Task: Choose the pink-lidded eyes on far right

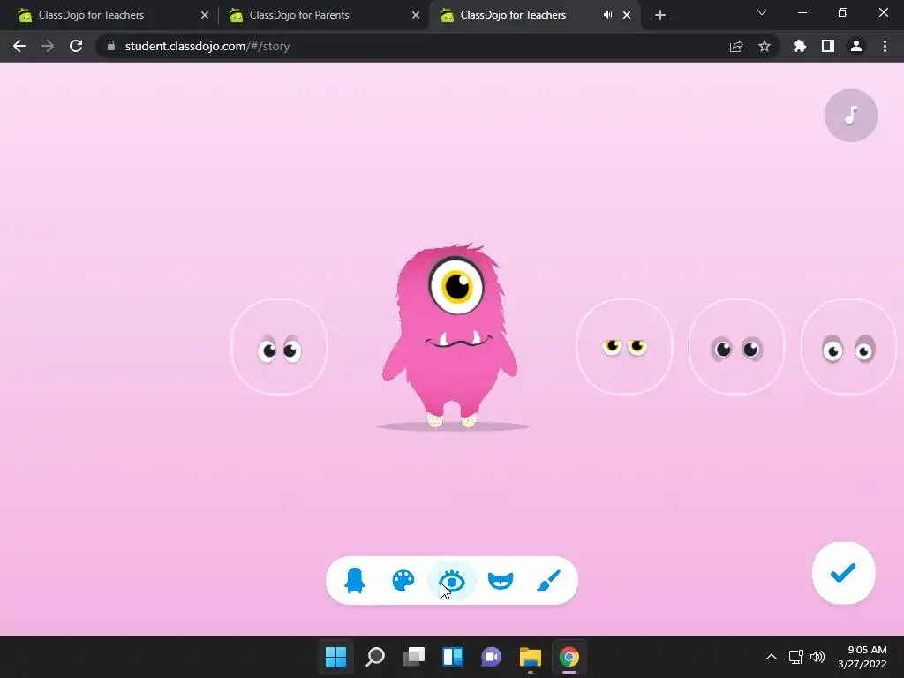Action: [x=848, y=346]
